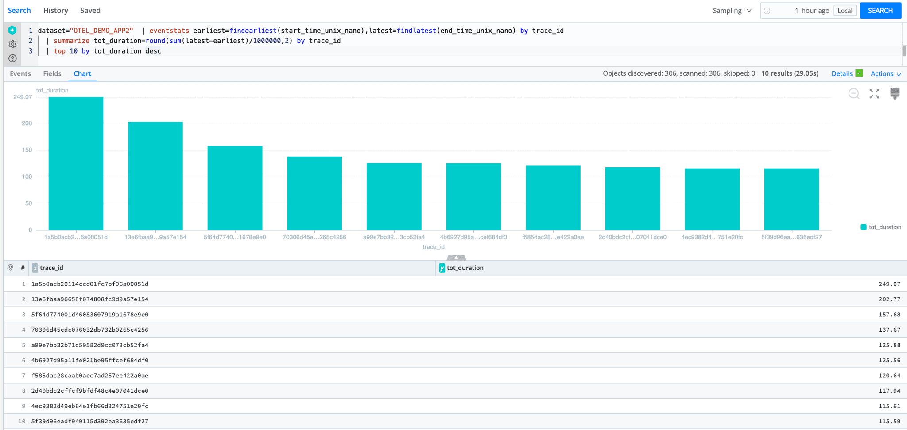907x430 pixels.
Task: Open the Sampling dropdown
Action: coord(732,11)
